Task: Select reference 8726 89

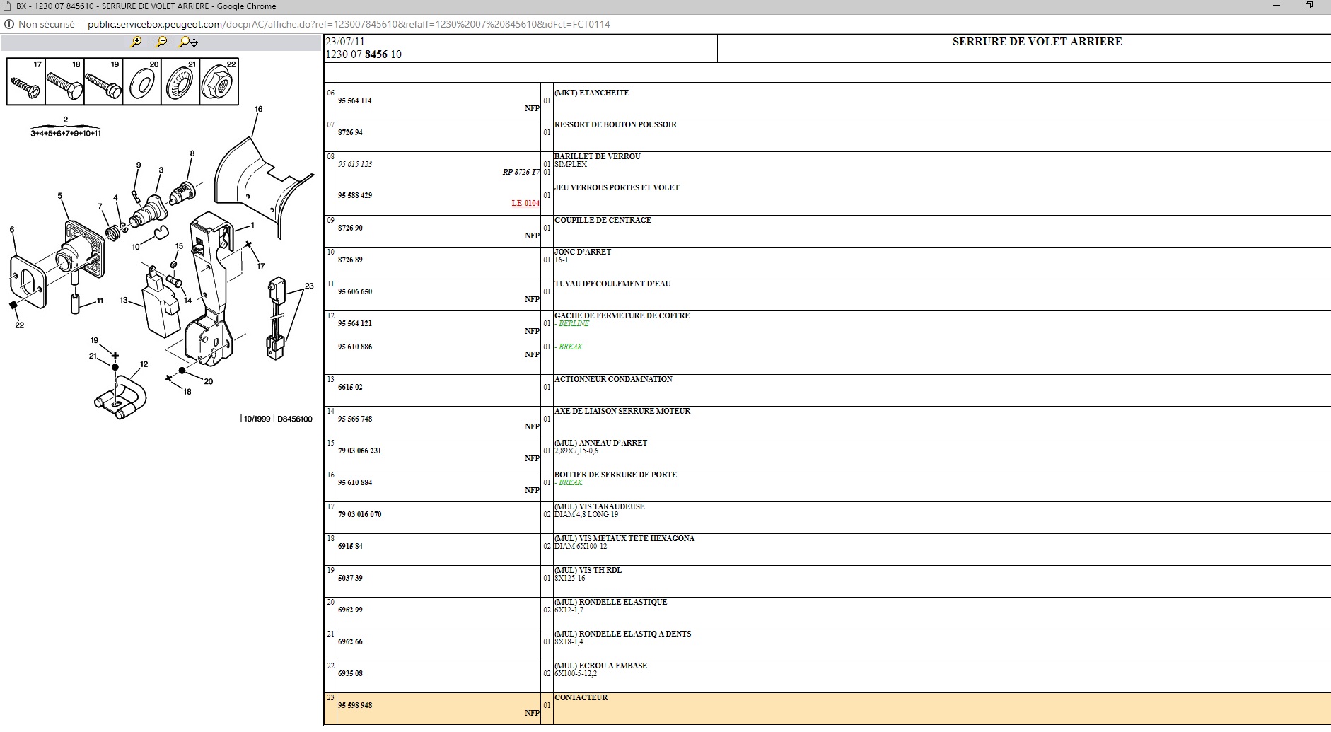Action: point(350,260)
